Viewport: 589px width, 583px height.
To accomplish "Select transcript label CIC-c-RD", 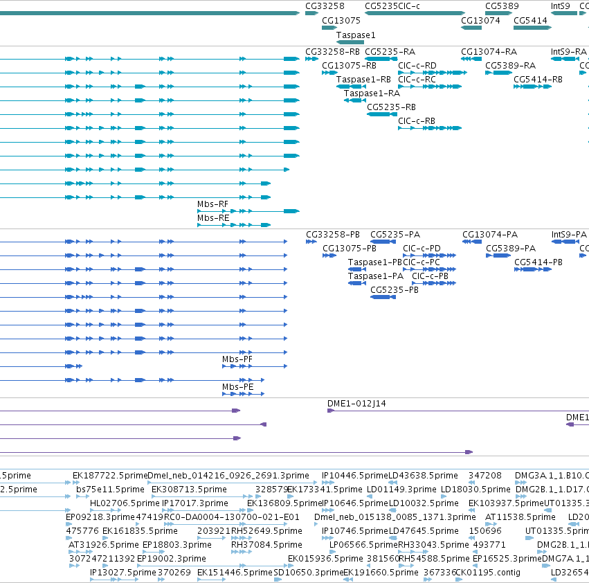I will tap(417, 66).
